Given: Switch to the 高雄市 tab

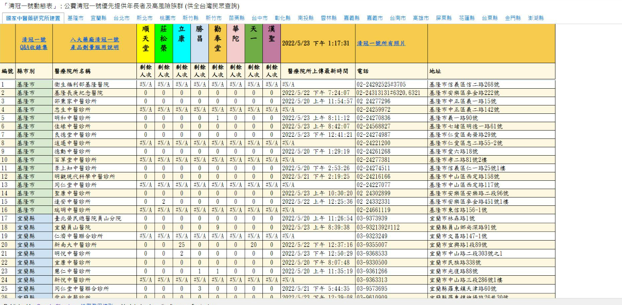Looking at the screenshot, I should tap(421, 18).
